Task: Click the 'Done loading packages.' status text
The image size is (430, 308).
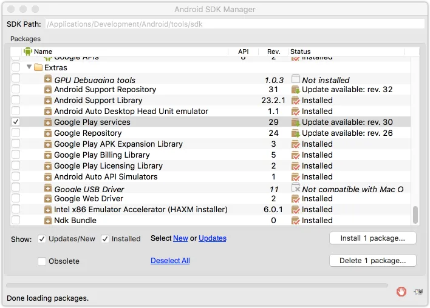Action: [48, 298]
